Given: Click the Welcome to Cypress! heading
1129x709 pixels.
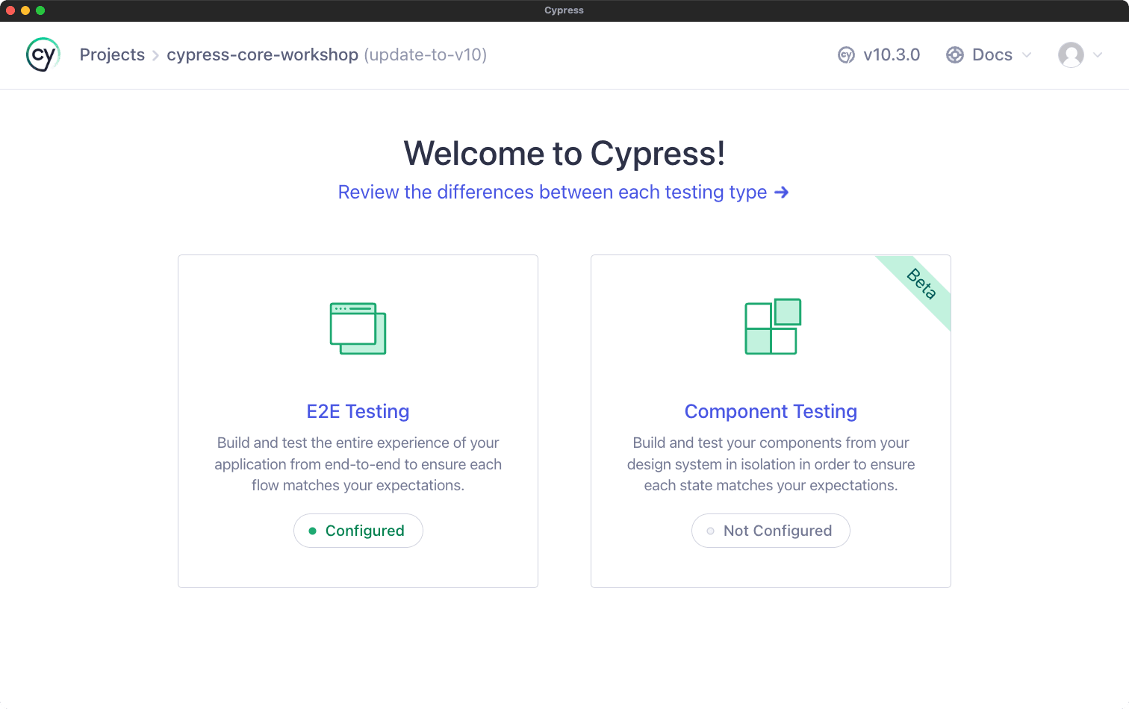Looking at the screenshot, I should tap(564, 154).
